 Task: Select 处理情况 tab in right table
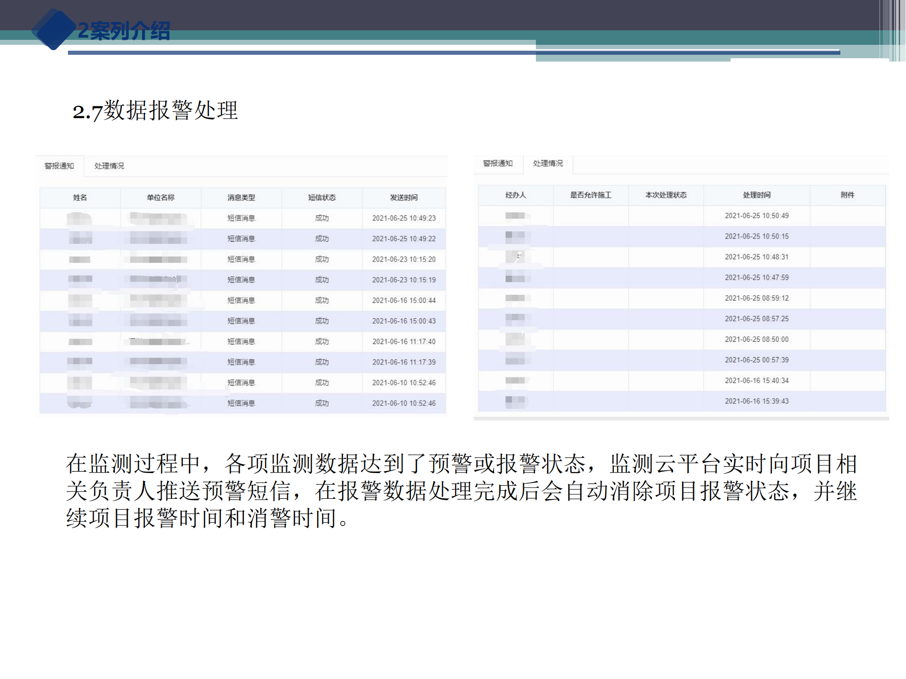point(548,163)
